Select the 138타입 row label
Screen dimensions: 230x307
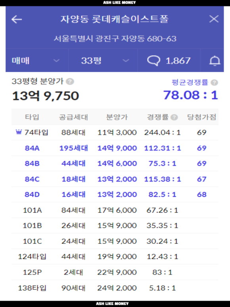click(x=32, y=288)
